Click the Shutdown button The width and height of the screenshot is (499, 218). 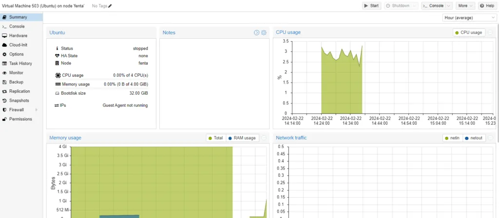(398, 6)
